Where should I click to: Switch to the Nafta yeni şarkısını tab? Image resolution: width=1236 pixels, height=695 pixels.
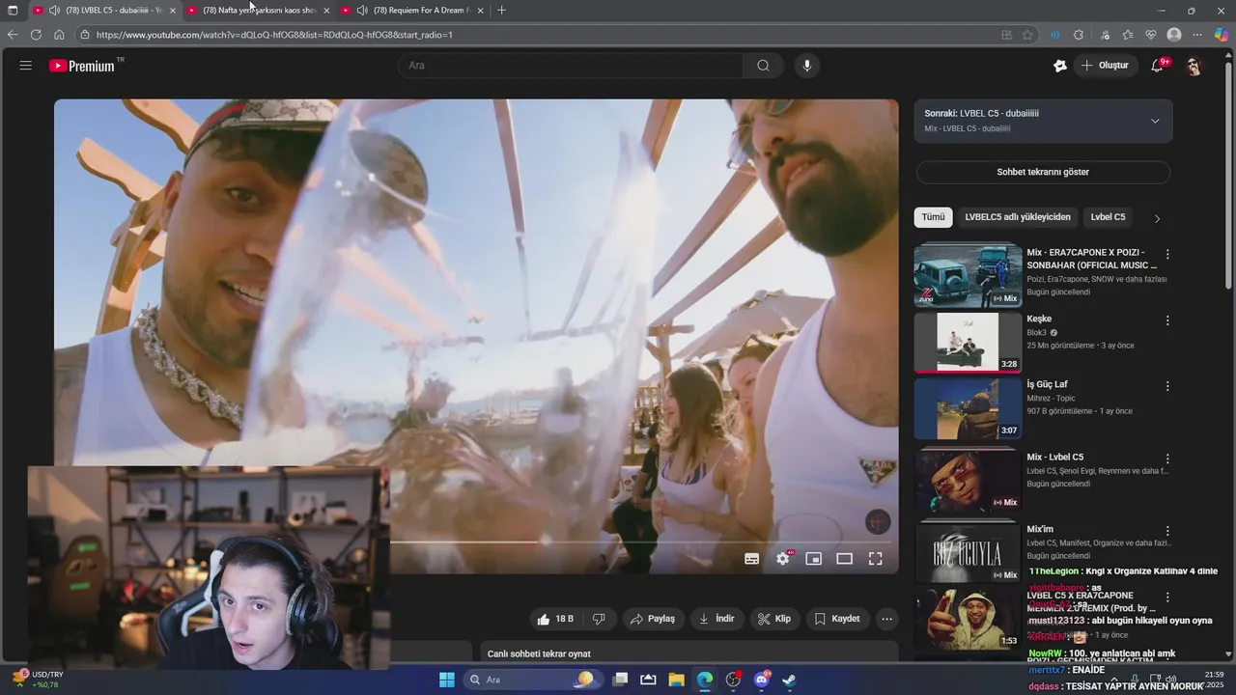pos(260,11)
